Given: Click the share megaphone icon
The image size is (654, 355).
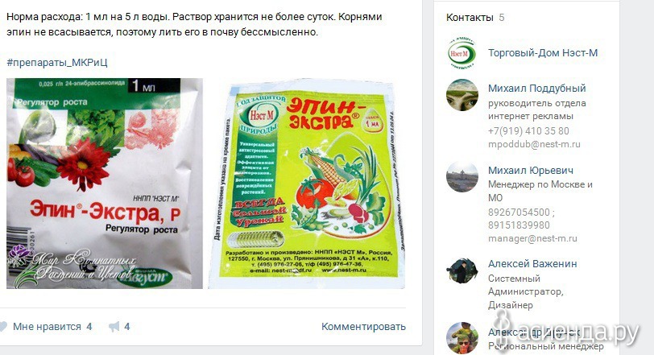Looking at the screenshot, I should 114,327.
